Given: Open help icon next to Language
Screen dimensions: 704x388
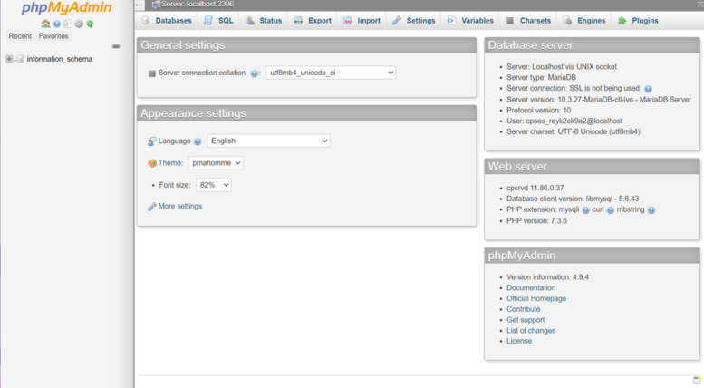Looking at the screenshot, I should pyautogui.click(x=198, y=142).
